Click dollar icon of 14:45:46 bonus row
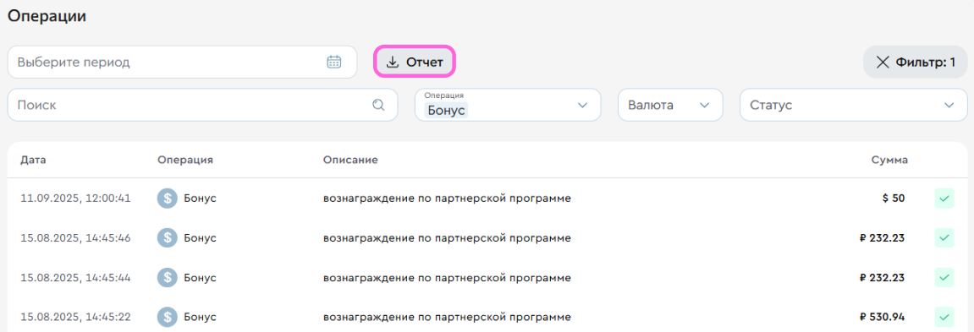Viewport: 974px width, 332px height. pos(167,238)
